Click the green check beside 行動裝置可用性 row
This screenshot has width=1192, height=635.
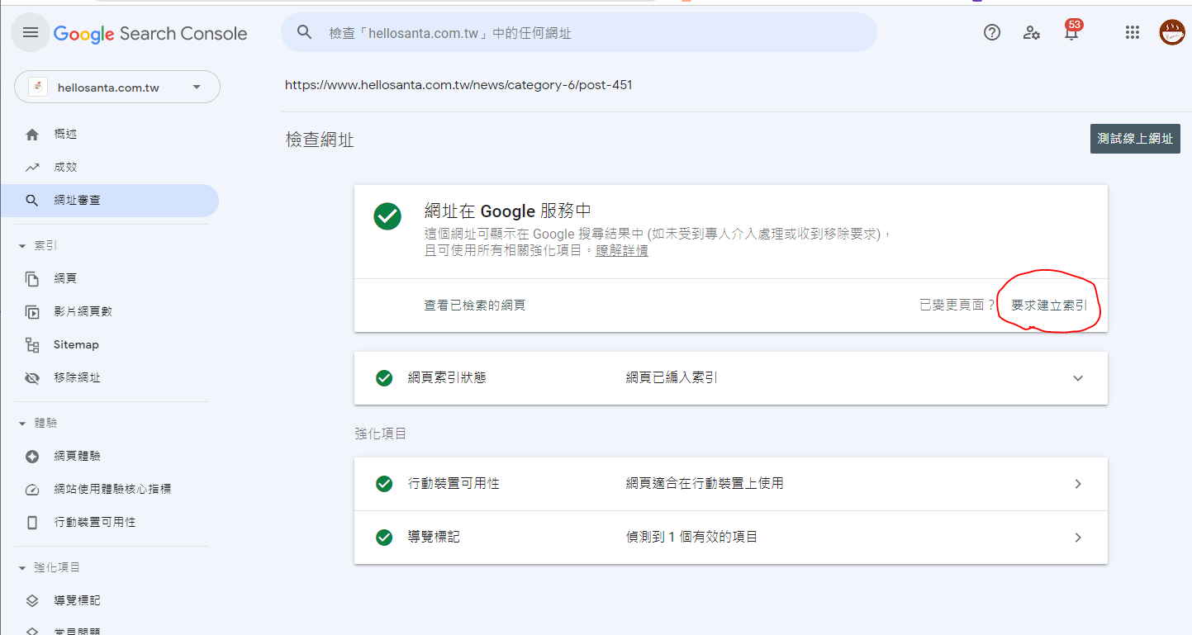(384, 484)
